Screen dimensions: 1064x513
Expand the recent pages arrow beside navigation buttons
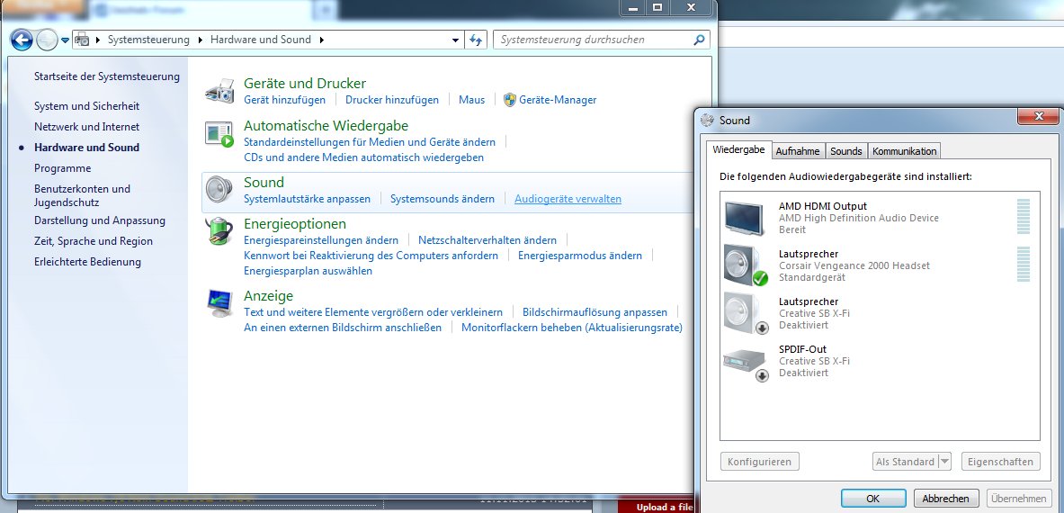(65, 40)
